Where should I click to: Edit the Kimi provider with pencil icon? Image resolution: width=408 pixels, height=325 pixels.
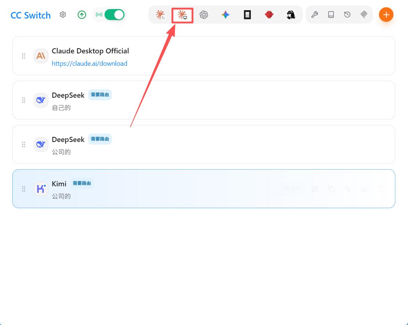point(315,189)
